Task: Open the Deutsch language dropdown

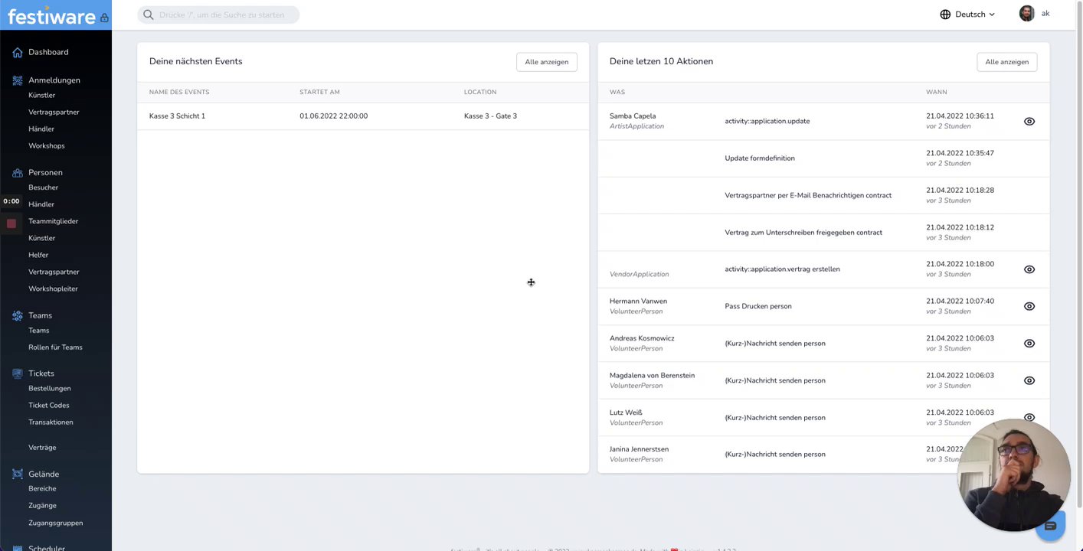Action: click(x=967, y=15)
